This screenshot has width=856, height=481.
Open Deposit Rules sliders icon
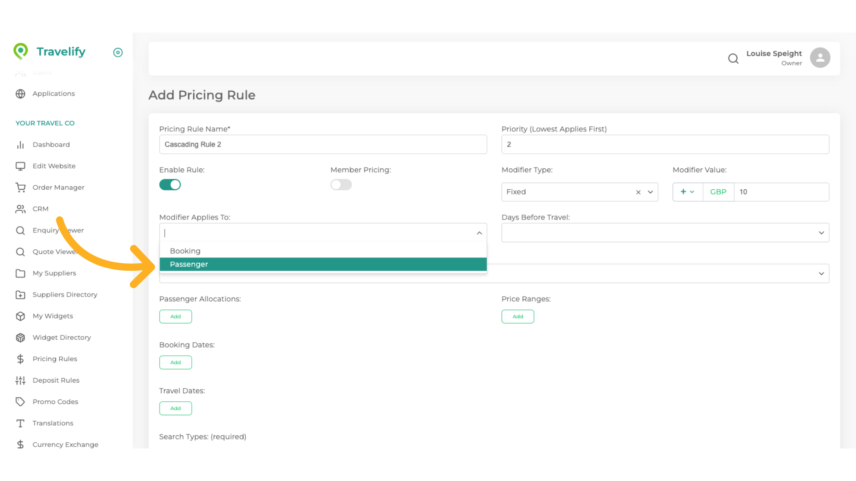pos(21,380)
